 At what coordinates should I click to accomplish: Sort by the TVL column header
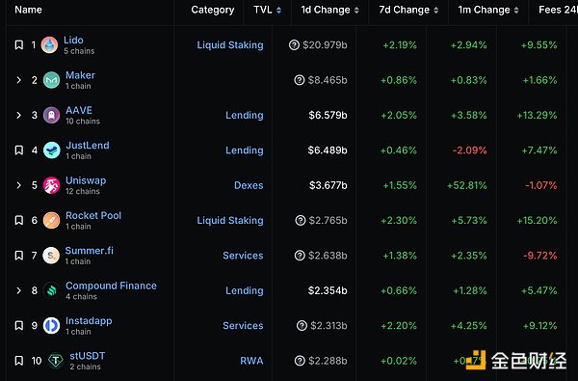tap(267, 10)
